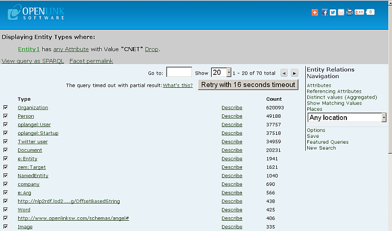Share via the Twitter icon

pyautogui.click(x=333, y=12)
